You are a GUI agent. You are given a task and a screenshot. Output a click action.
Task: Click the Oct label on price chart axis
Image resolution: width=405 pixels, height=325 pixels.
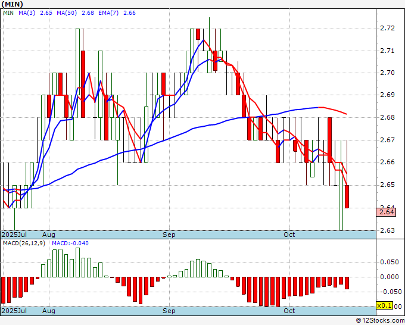click(289, 235)
